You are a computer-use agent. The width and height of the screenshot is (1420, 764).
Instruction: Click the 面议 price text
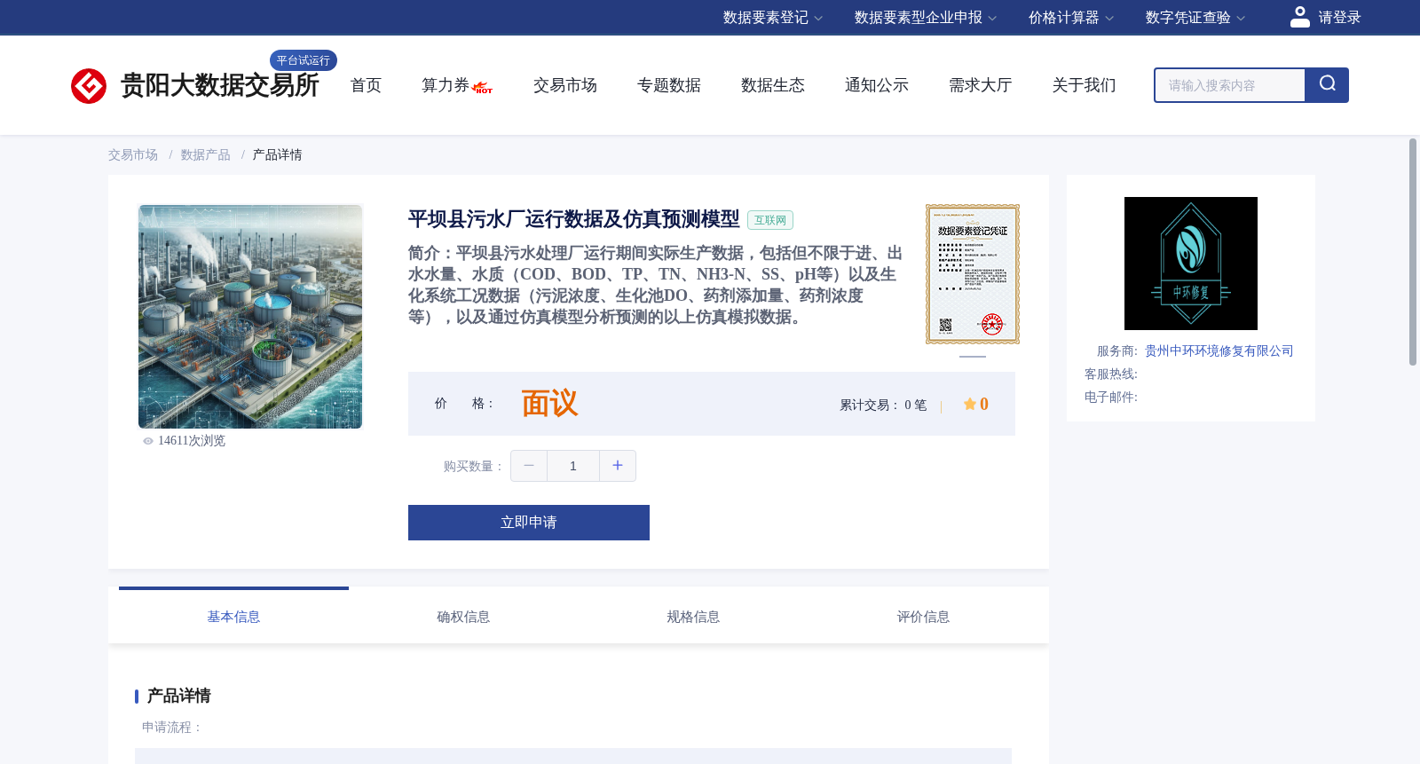549,404
